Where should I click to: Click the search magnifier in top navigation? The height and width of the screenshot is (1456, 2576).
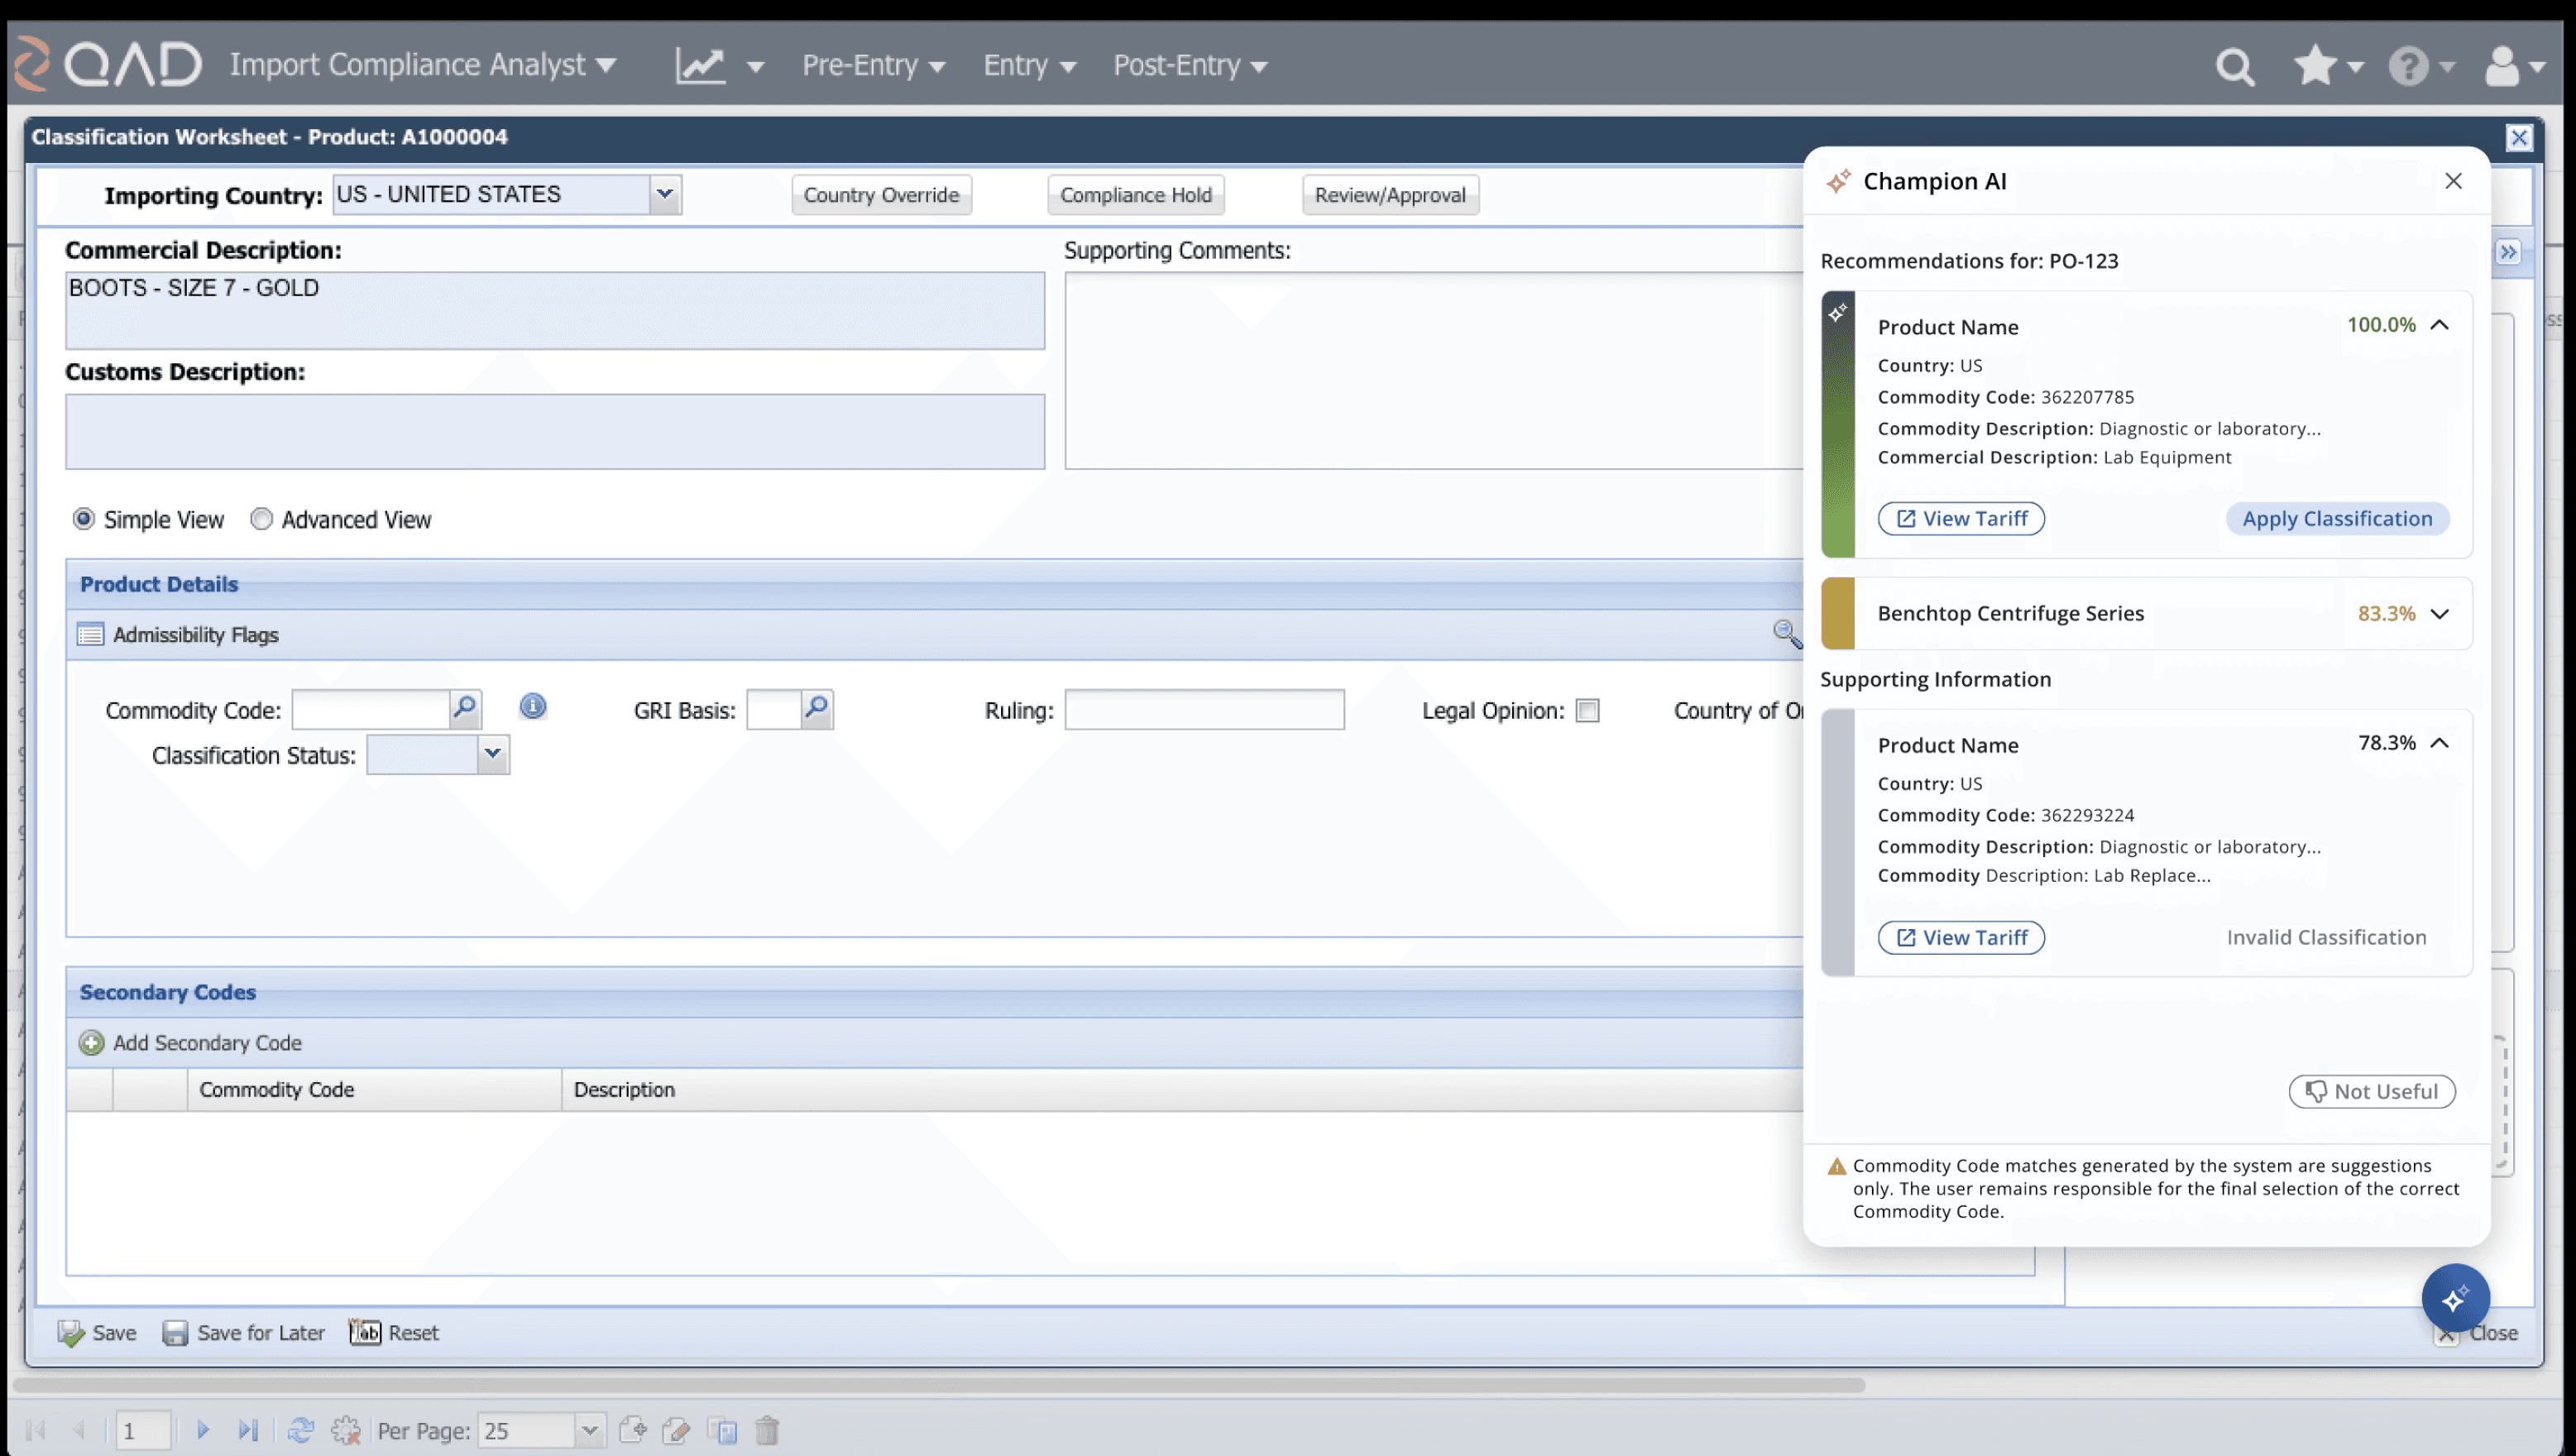coord(2234,67)
